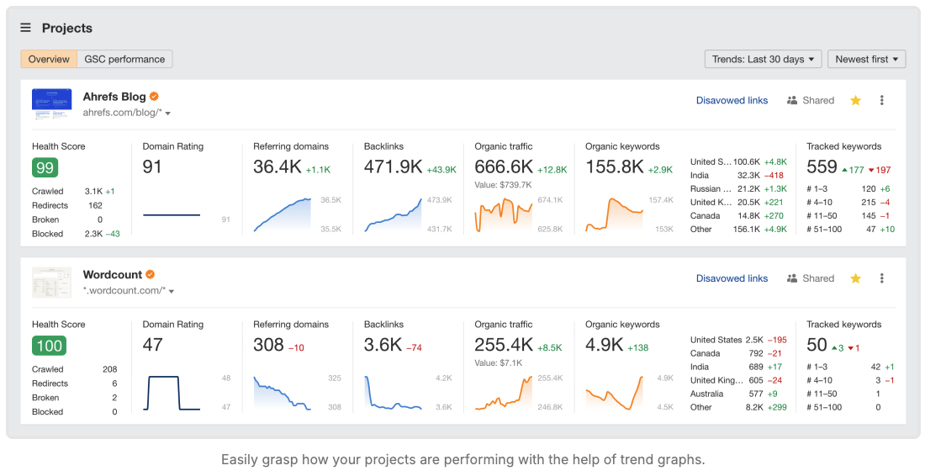This screenshot has height=476, width=925.
Task: Click the red down arrow 1 in Wordcount
Action: click(x=854, y=348)
